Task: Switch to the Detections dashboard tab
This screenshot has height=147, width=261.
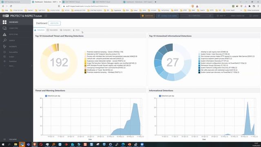Action: pyautogui.click(x=40, y=30)
